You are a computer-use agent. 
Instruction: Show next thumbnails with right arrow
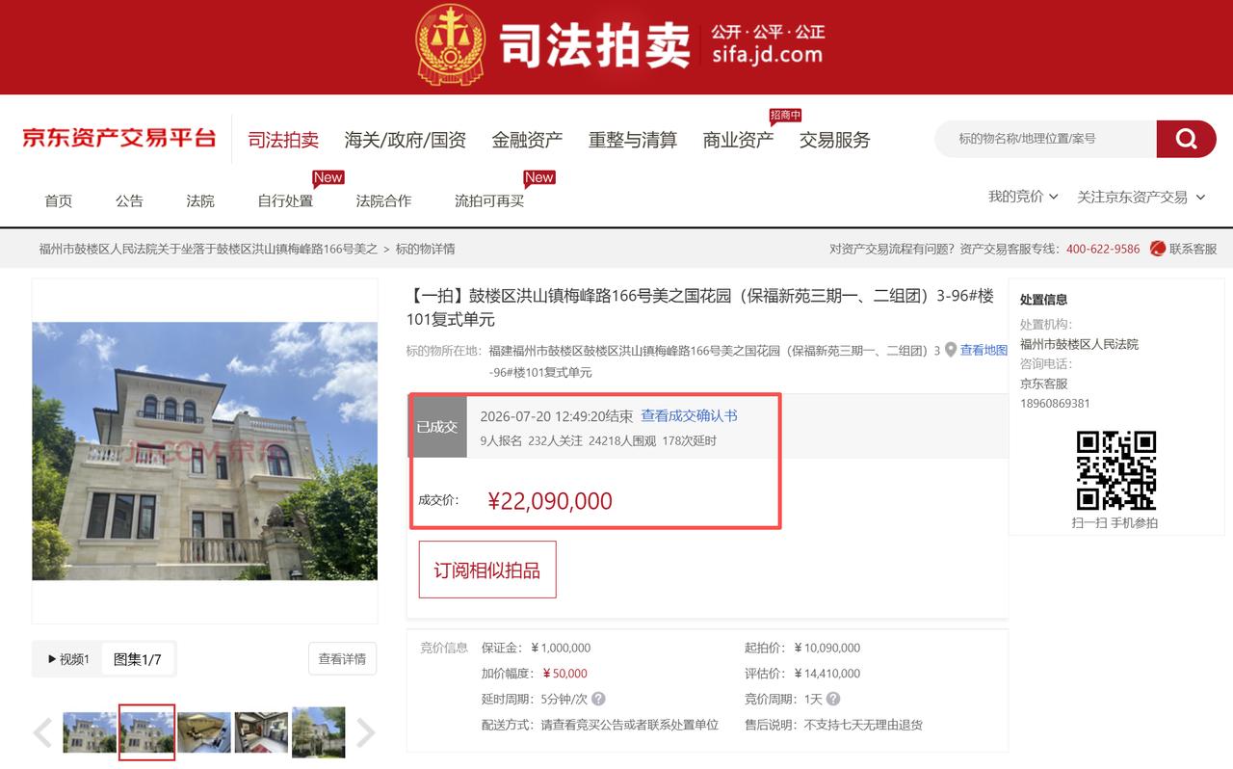366,733
